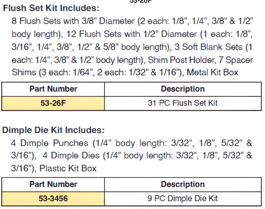This screenshot has height=209, width=265.
Task: Select the 9 PC Dimple Die Kit description
Action: pyautogui.click(x=183, y=199)
